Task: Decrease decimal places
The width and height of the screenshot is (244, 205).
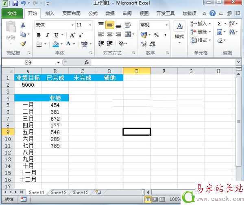Action: 152,44
